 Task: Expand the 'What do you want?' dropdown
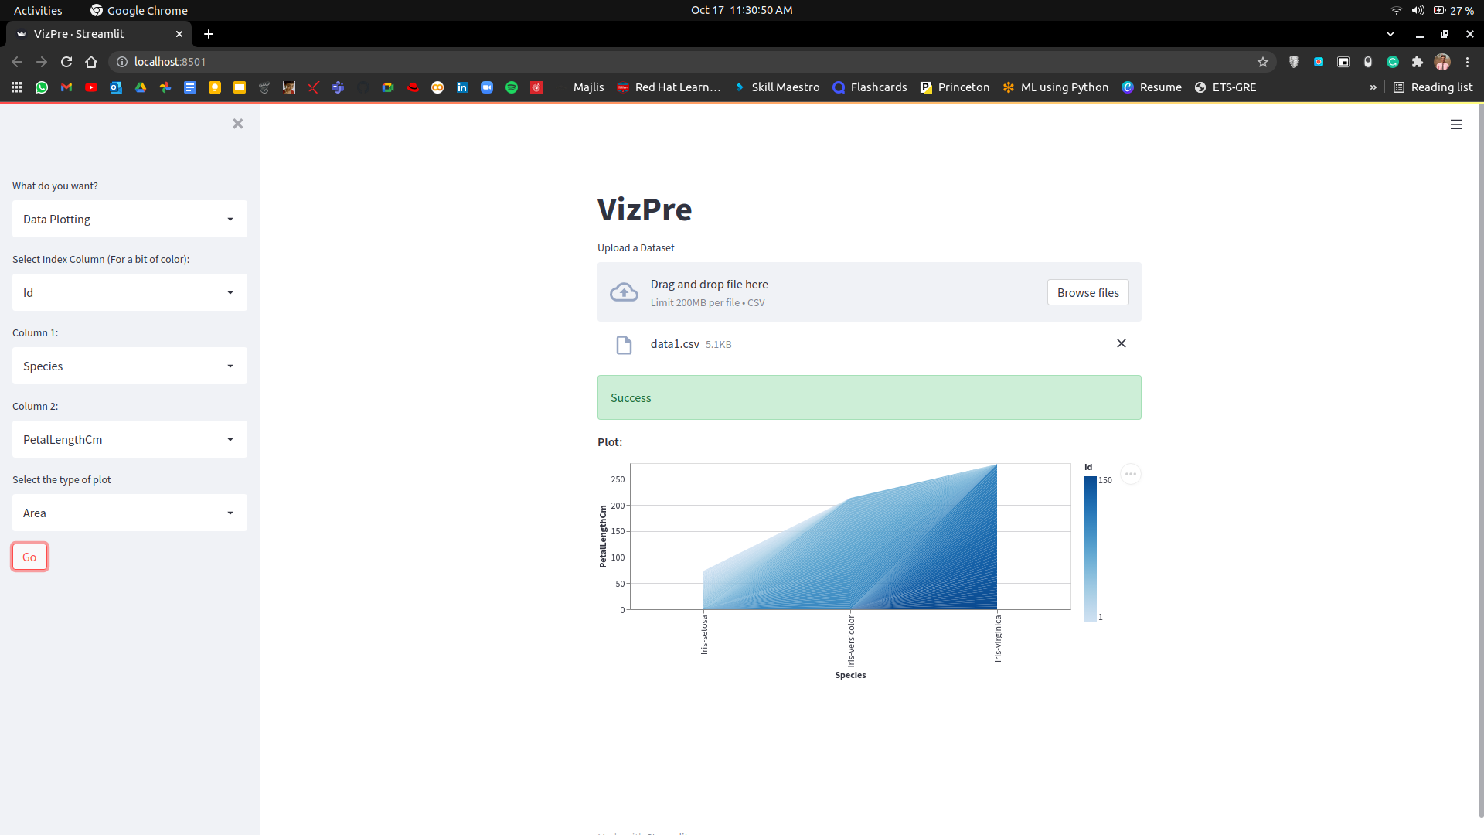click(x=130, y=219)
